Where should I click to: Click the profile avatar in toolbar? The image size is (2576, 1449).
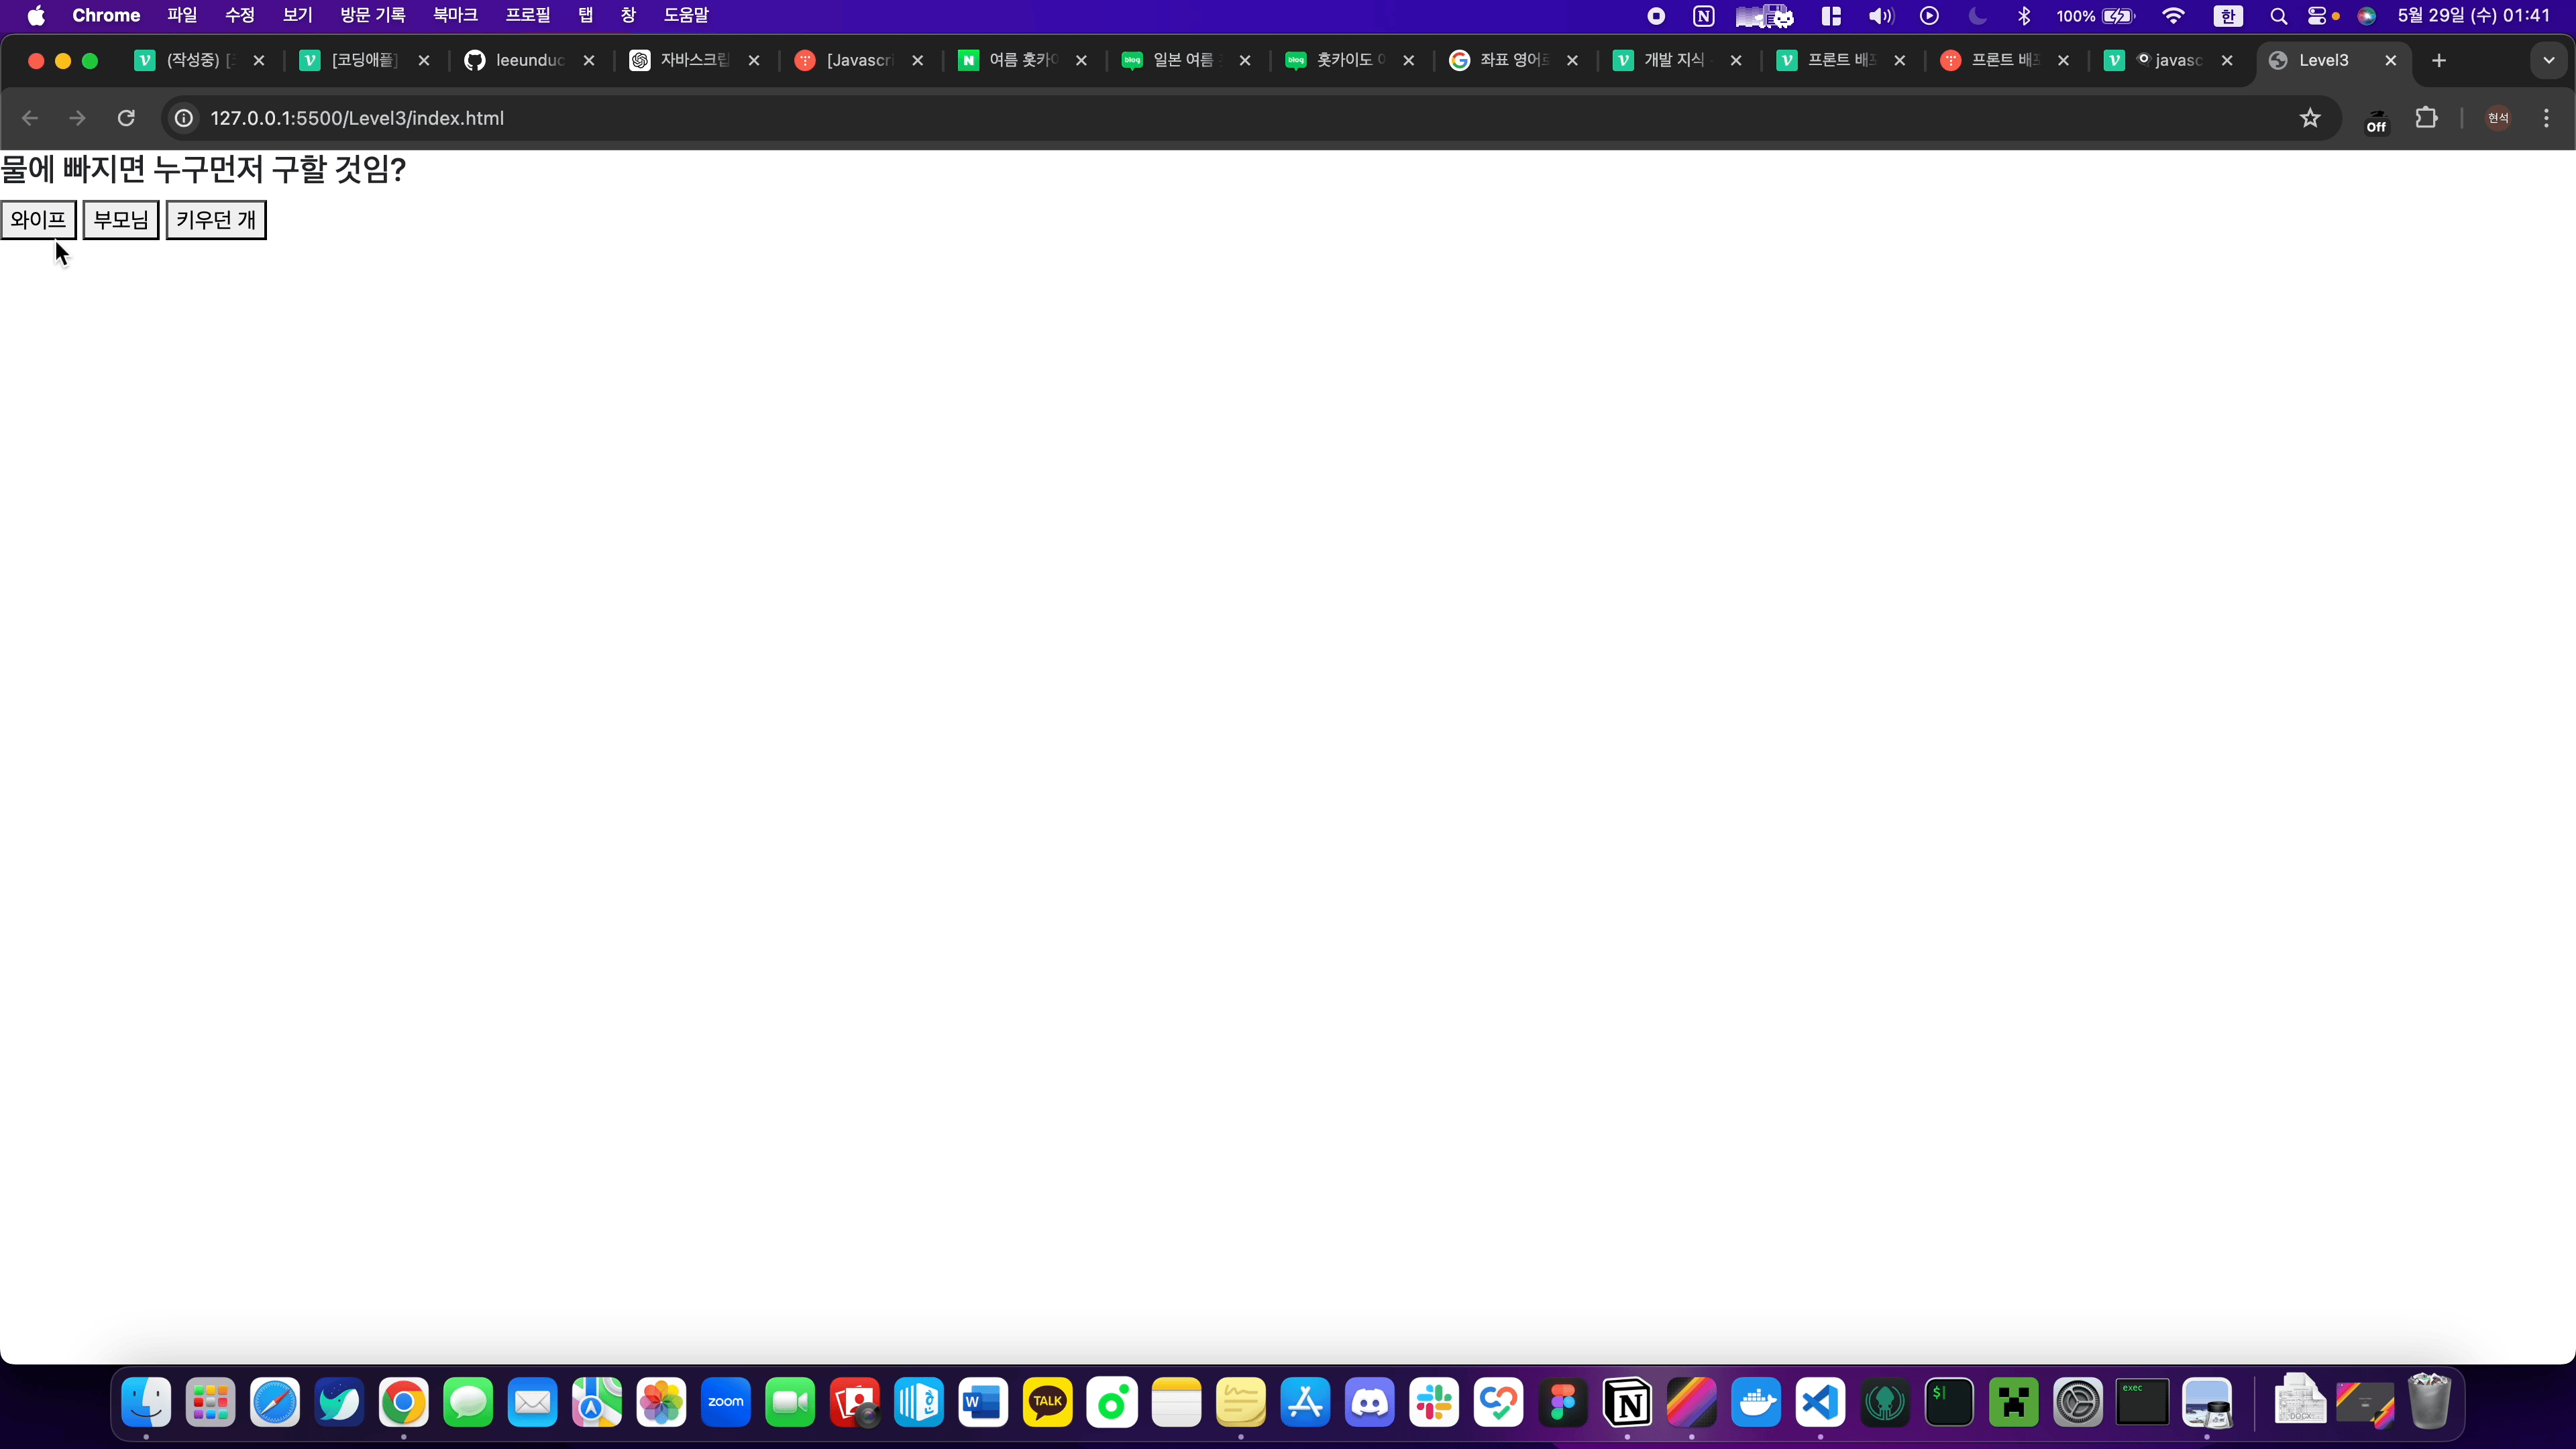(2498, 118)
